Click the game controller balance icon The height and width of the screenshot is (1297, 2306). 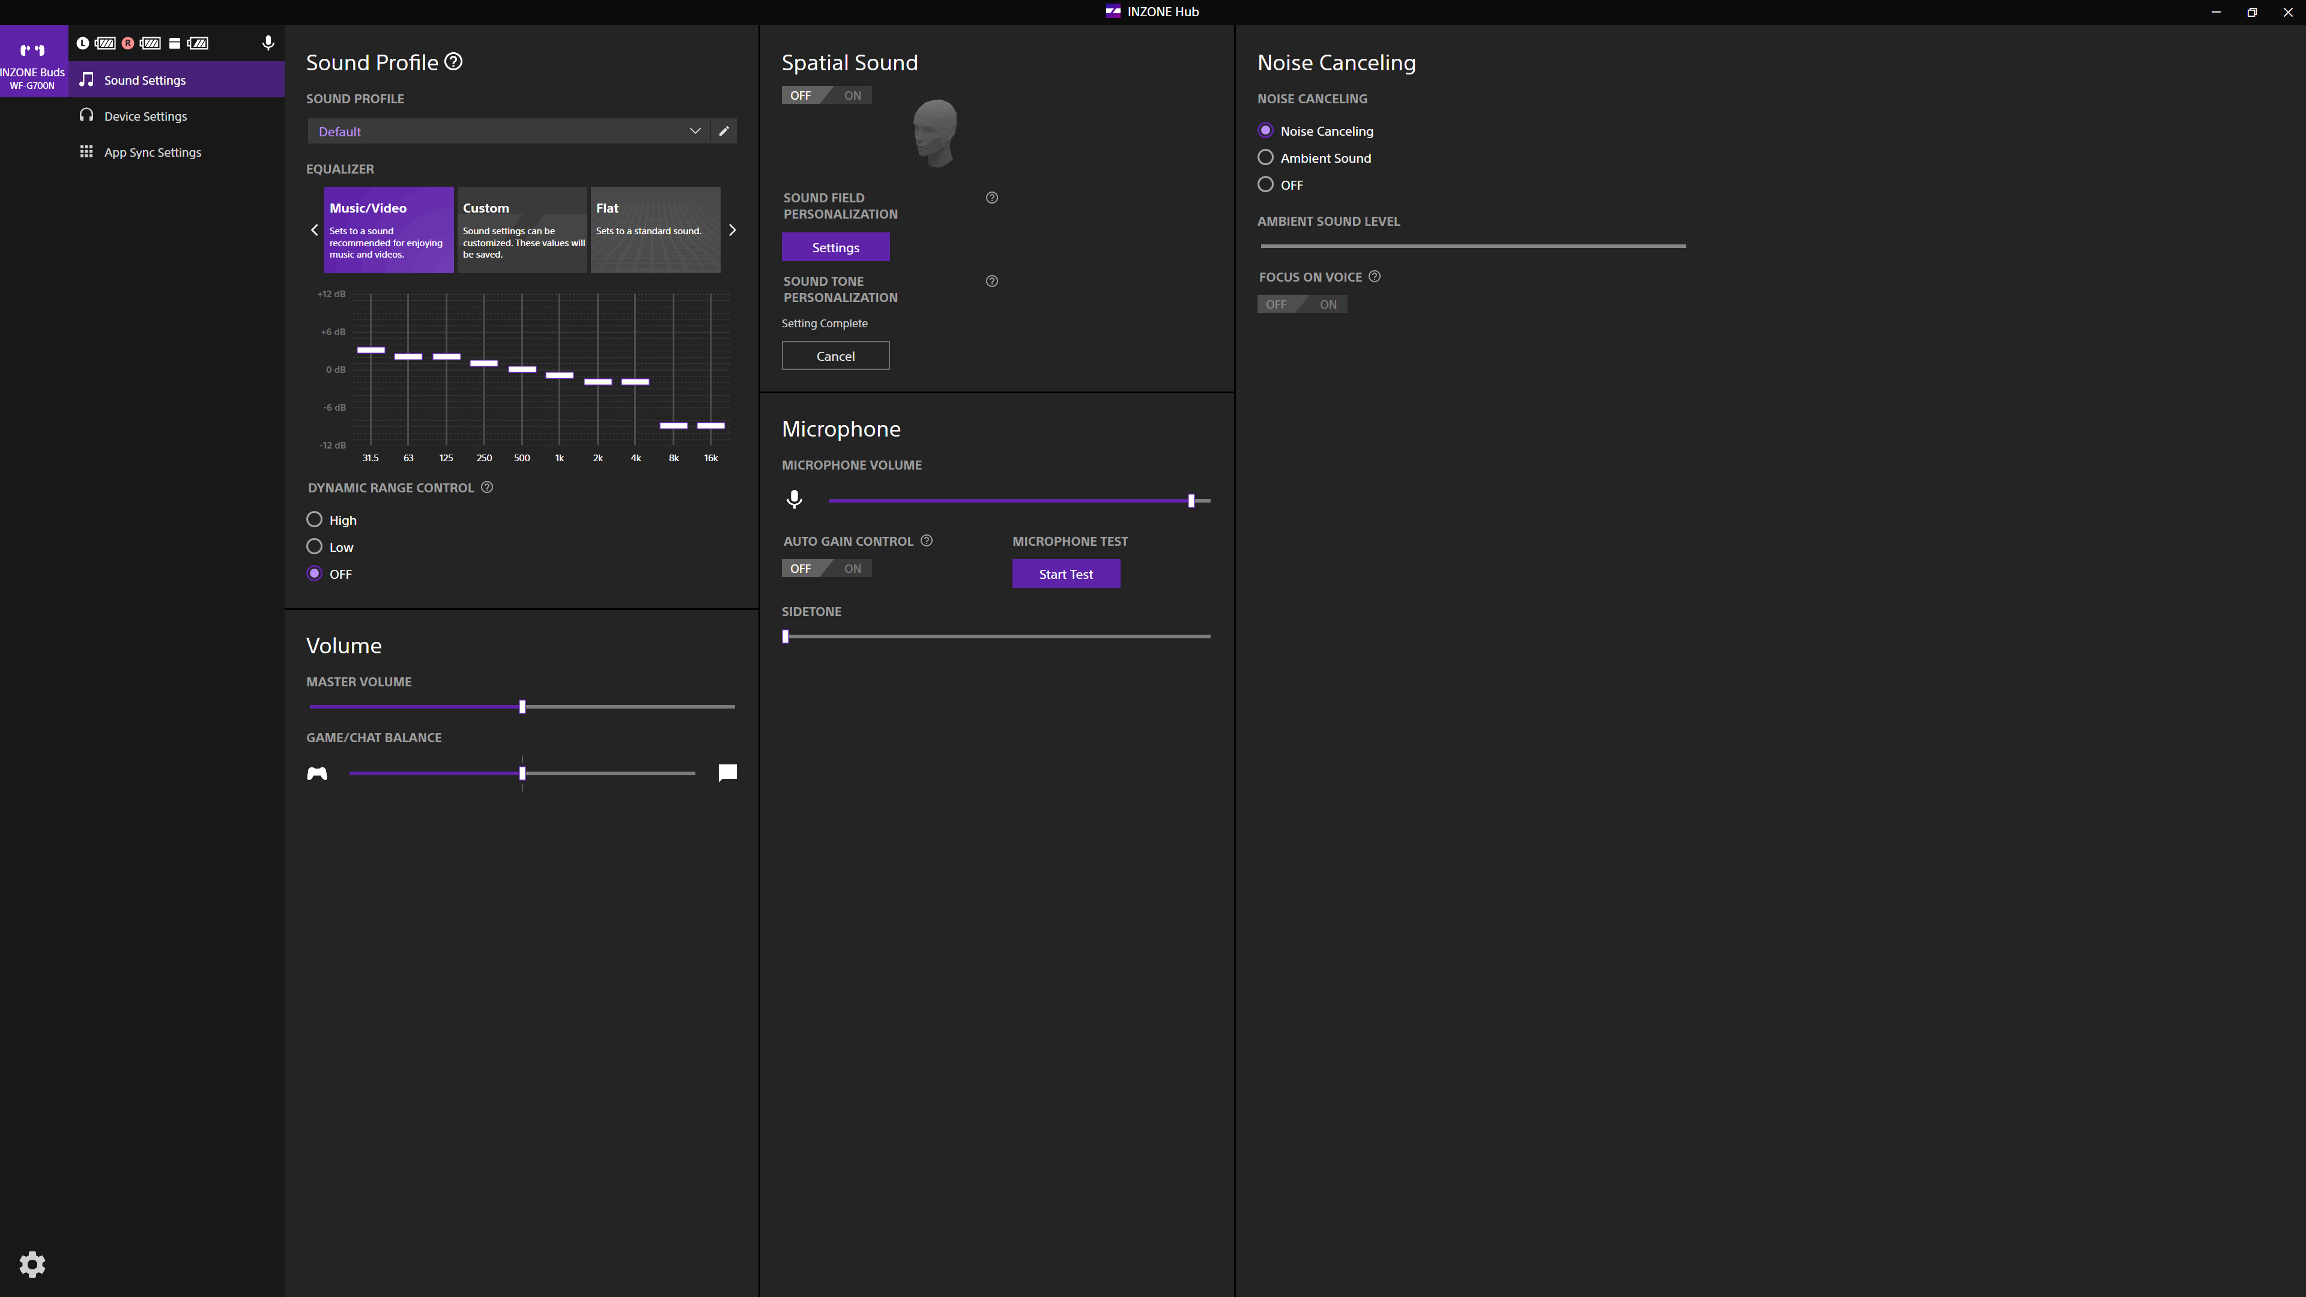[317, 773]
